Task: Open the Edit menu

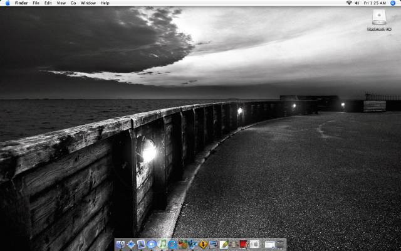Action: [48, 3]
